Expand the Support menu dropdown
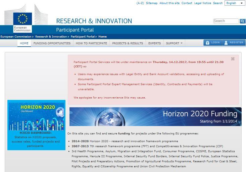 [x=174, y=43]
